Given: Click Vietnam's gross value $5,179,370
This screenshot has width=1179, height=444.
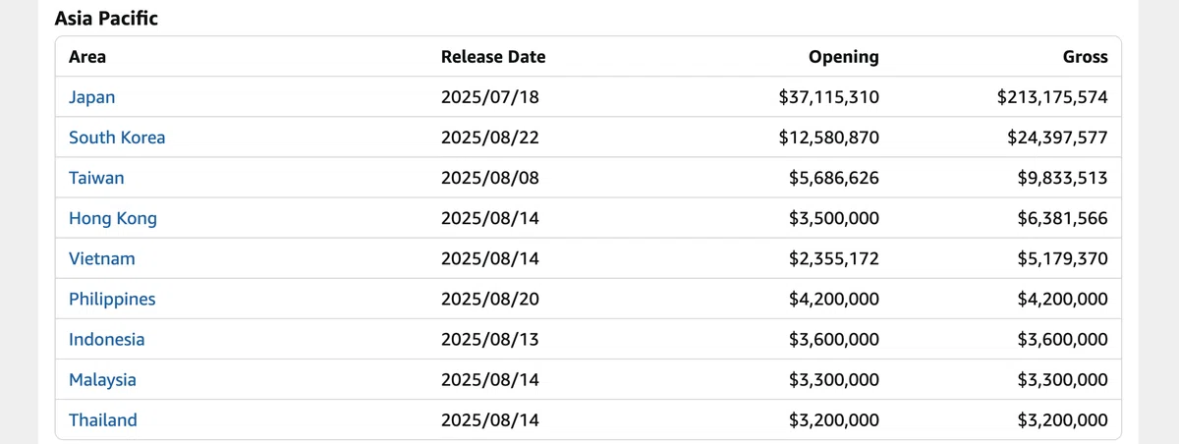Looking at the screenshot, I should 1063,258.
